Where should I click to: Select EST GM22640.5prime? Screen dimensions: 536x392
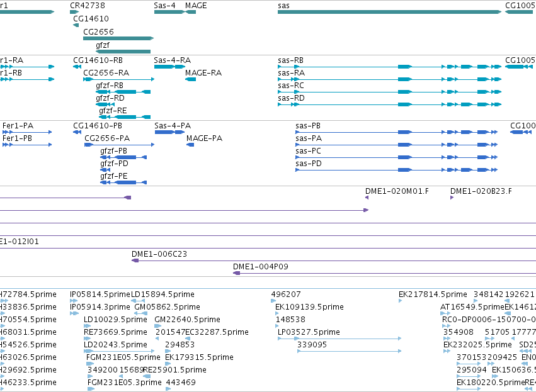pos(187,320)
